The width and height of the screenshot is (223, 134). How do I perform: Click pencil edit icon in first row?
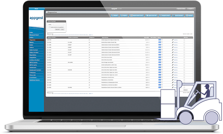pos(173,40)
